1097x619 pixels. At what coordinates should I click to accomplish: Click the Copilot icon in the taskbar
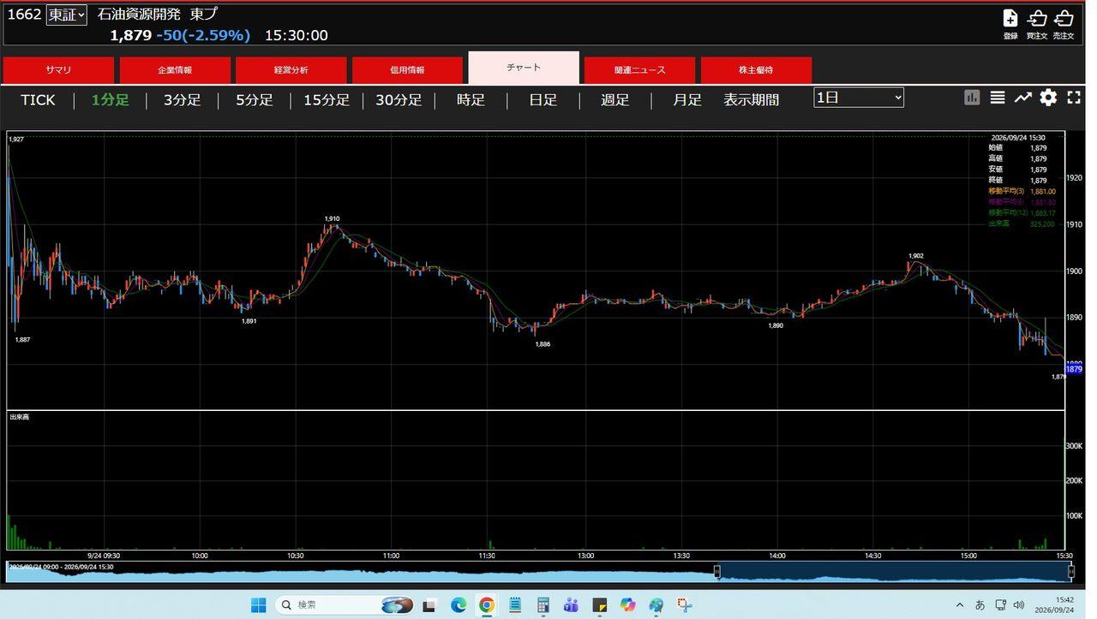click(x=627, y=605)
